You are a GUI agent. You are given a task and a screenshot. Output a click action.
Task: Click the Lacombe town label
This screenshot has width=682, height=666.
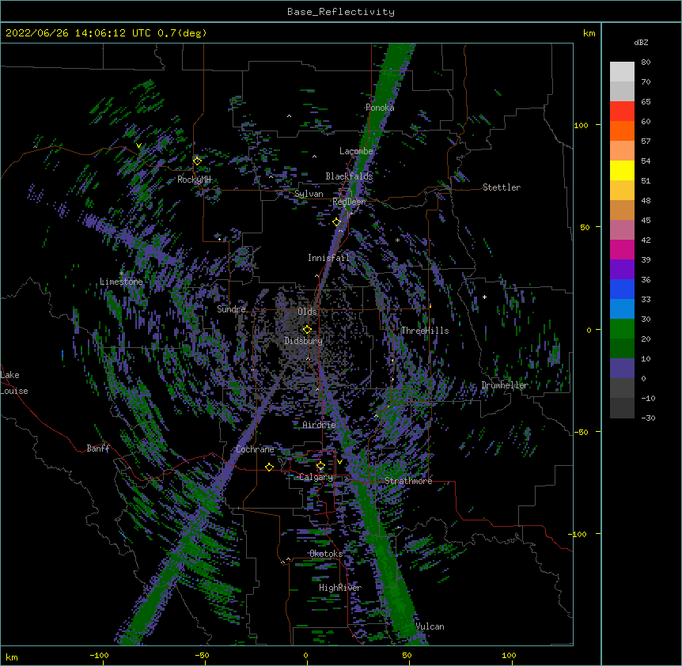(356, 151)
